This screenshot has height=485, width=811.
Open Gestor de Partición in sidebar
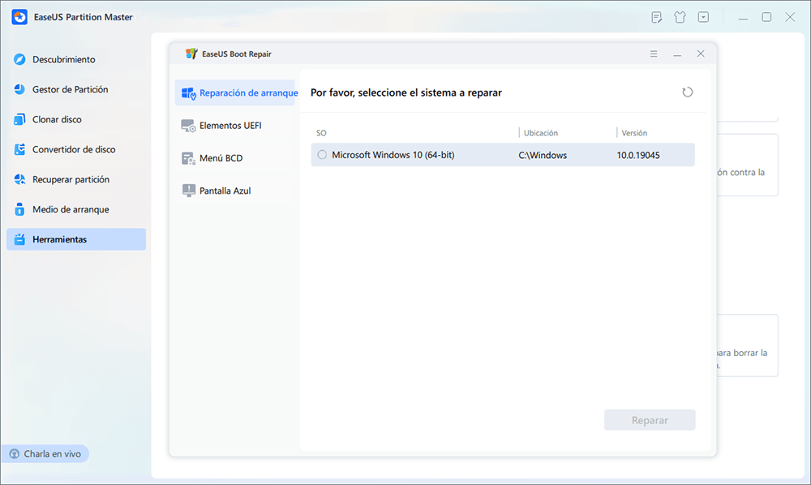(76, 89)
